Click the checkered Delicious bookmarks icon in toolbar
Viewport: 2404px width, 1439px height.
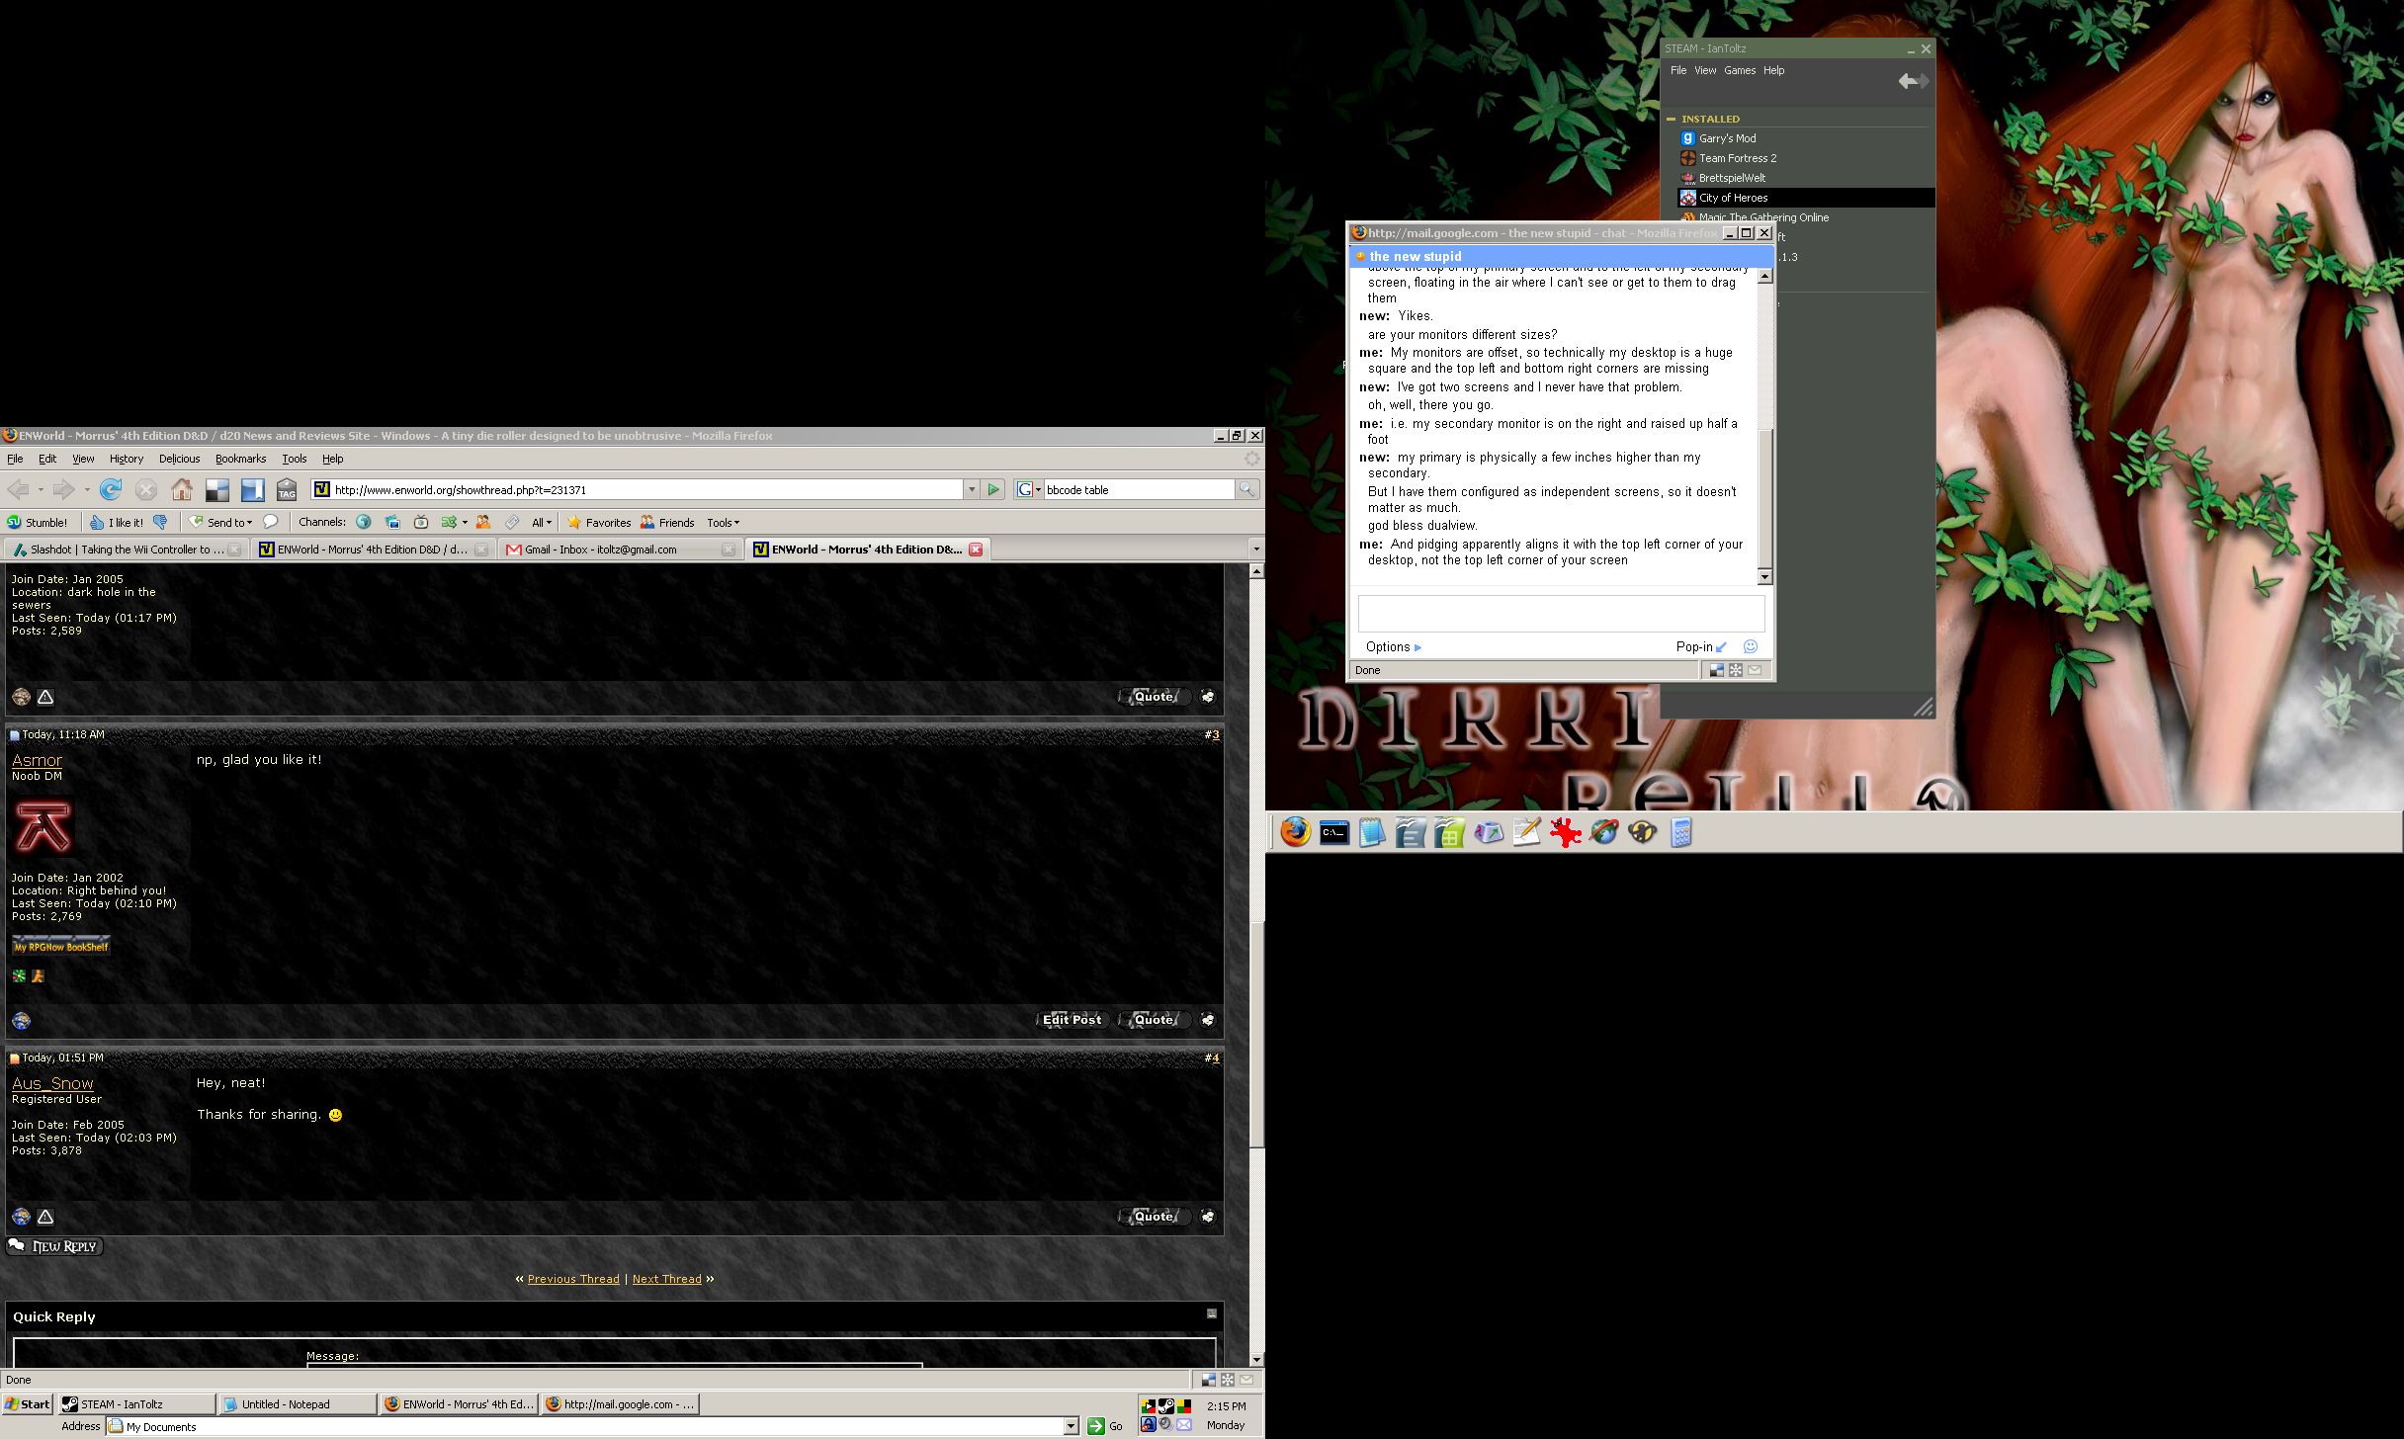pos(217,489)
